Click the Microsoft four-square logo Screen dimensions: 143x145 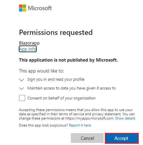tap(22, 8)
